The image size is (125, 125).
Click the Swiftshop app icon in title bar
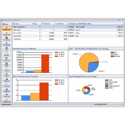click(2, 20)
